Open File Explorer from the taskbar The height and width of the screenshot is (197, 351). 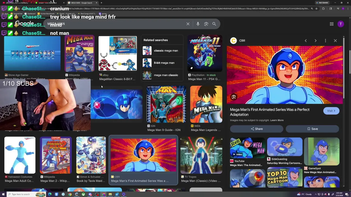[110, 195]
